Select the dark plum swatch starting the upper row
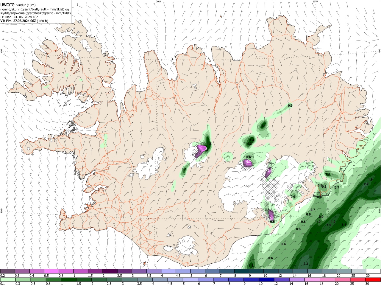 (x=7, y=271)
